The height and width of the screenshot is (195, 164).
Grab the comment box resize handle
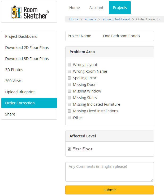click(152, 180)
